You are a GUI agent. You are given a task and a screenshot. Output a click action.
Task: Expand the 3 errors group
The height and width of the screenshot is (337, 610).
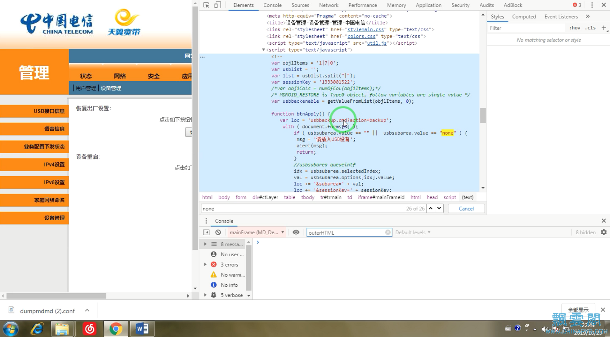point(205,265)
